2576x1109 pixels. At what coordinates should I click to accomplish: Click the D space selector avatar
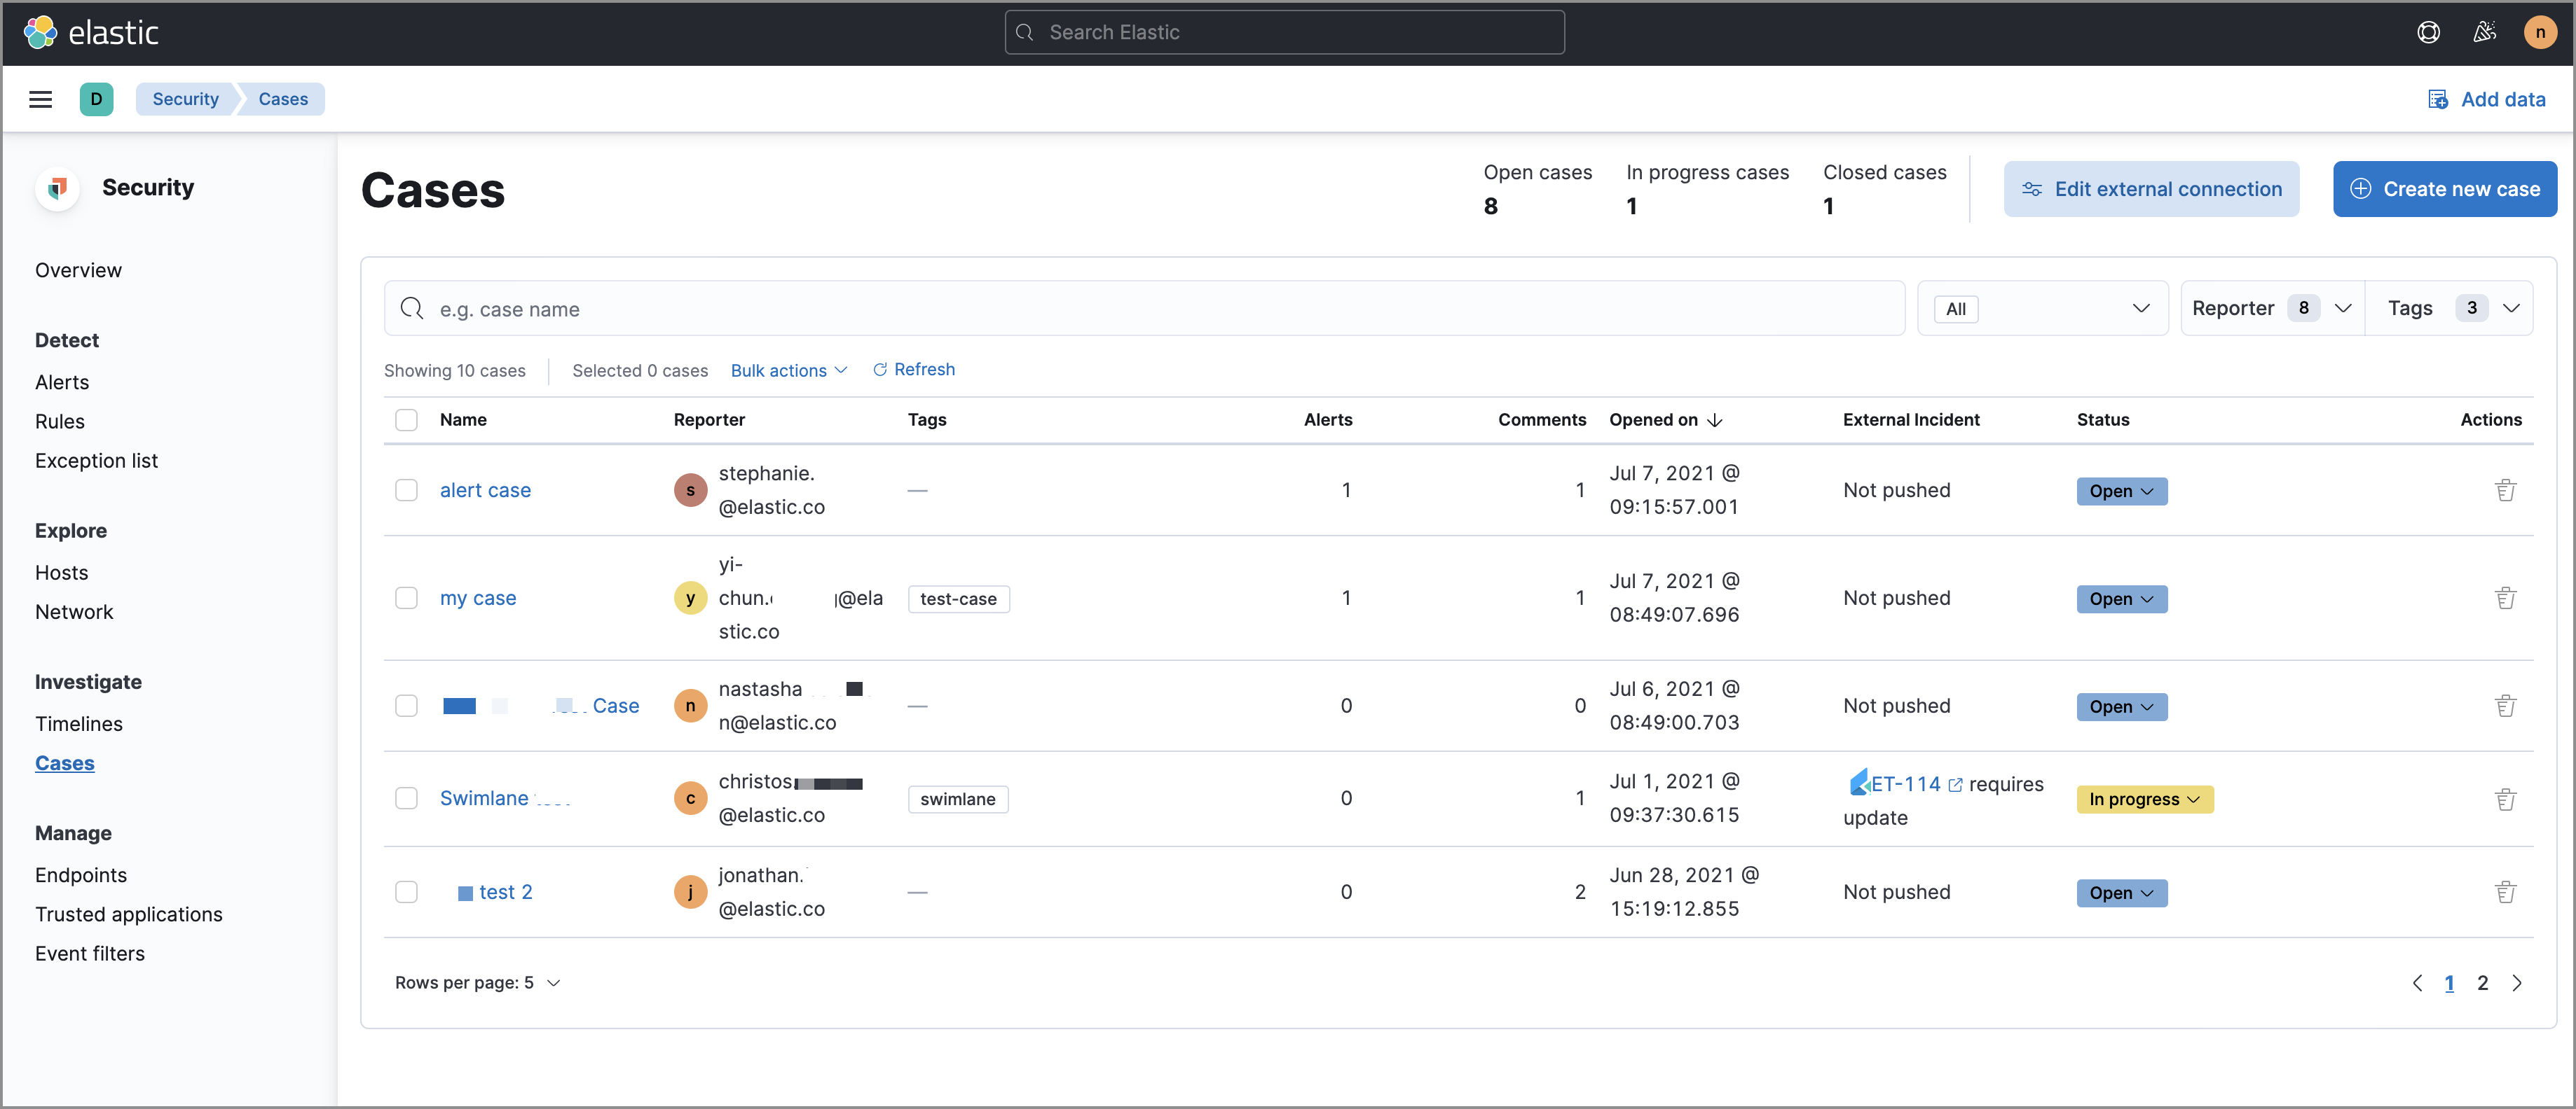96,99
